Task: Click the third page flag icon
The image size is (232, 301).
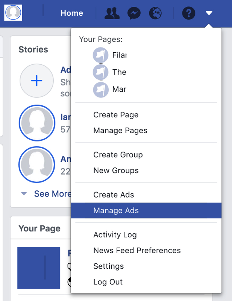Action: pos(100,90)
